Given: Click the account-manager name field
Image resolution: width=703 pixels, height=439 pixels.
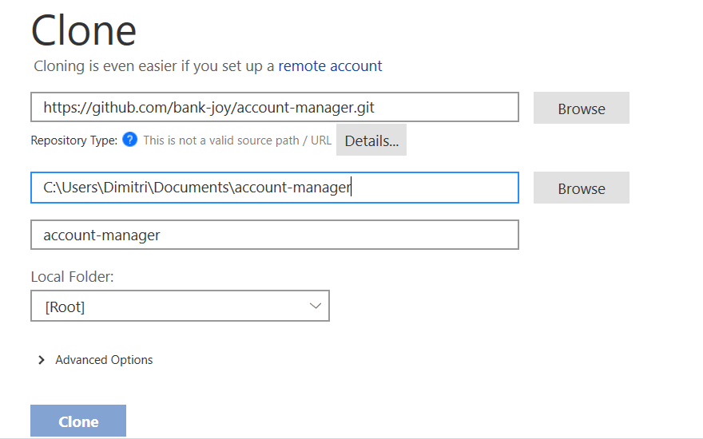Looking at the screenshot, I should pos(274,235).
